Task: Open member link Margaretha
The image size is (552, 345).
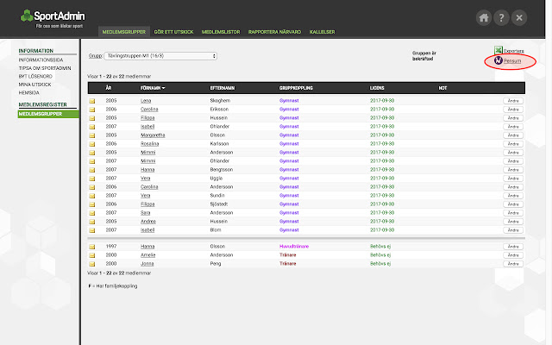Action: pyautogui.click(x=153, y=135)
